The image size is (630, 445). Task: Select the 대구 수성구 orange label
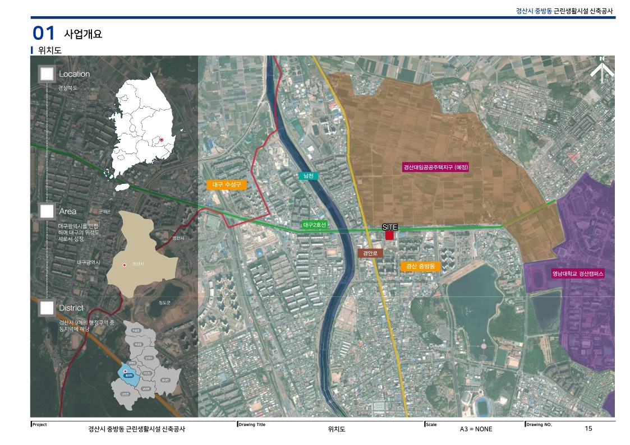226,184
